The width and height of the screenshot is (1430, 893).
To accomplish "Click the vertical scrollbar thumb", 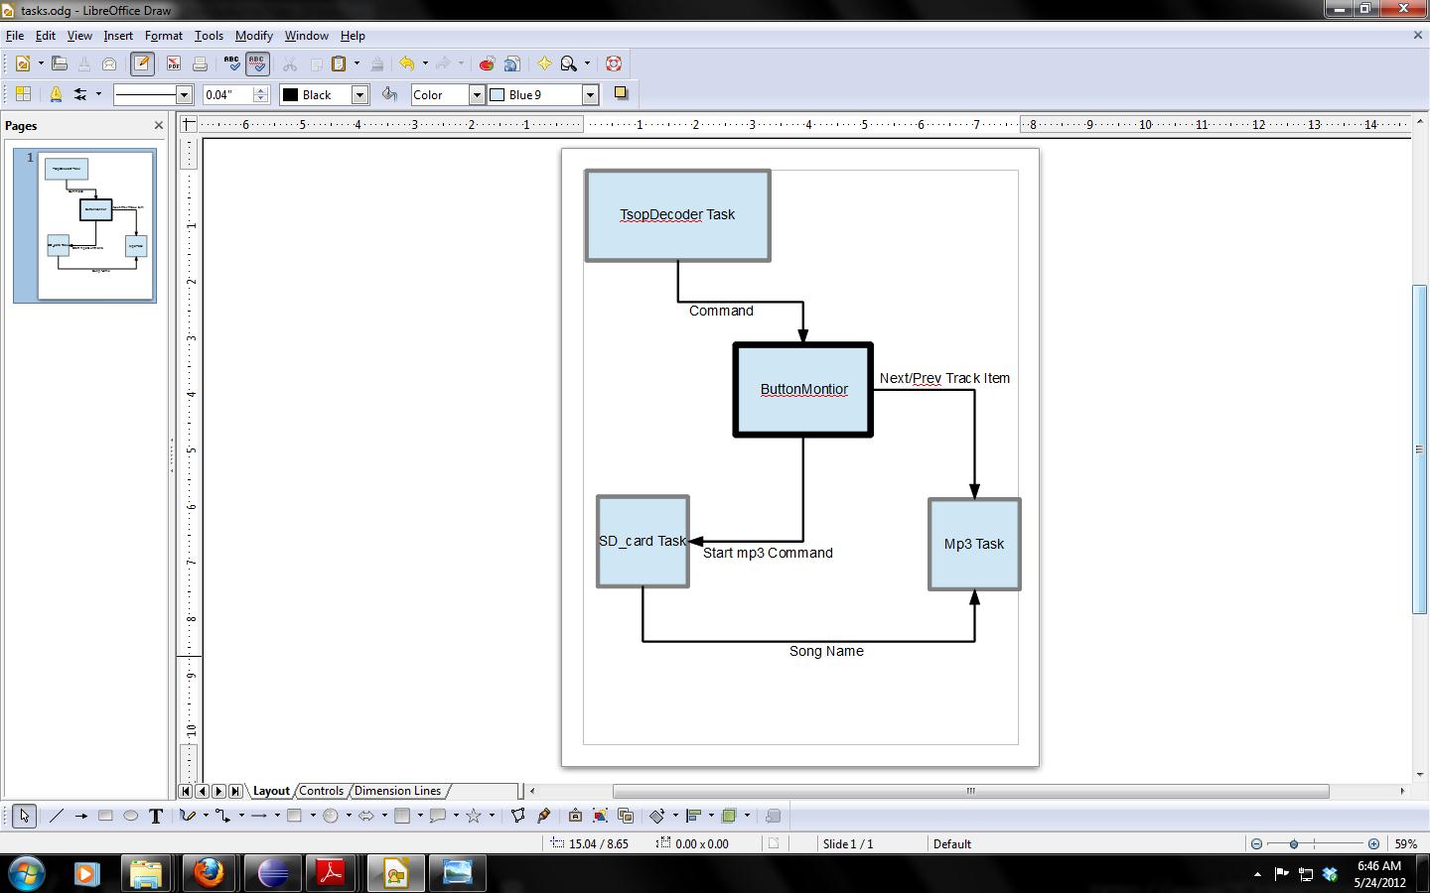I will (1419, 449).
